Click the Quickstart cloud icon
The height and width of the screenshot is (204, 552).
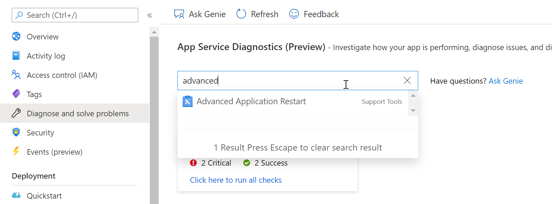16,195
